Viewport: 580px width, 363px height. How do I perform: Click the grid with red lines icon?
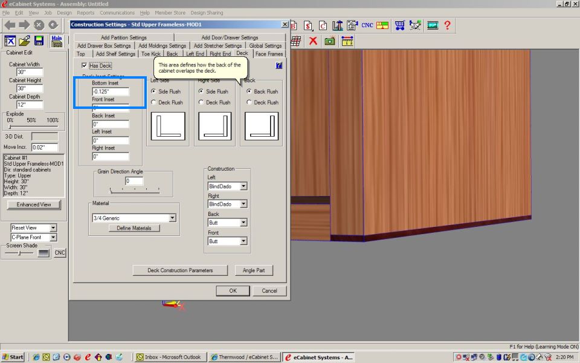pyautogui.click(x=295, y=41)
